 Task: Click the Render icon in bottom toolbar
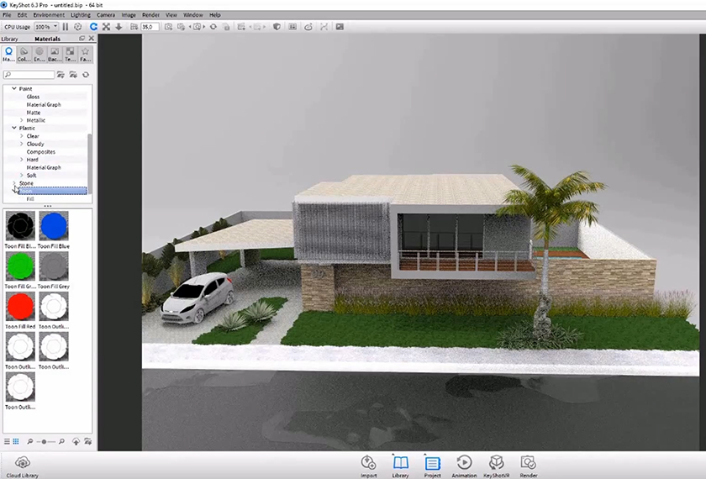(x=528, y=464)
